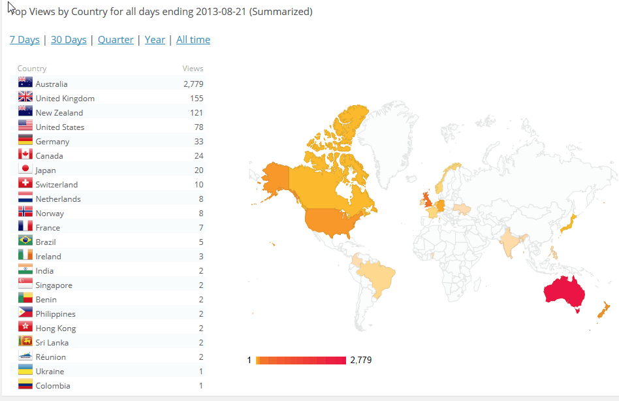The width and height of the screenshot is (619, 401).
Task: Click the United Kingdom flag icon
Action: coord(25,97)
